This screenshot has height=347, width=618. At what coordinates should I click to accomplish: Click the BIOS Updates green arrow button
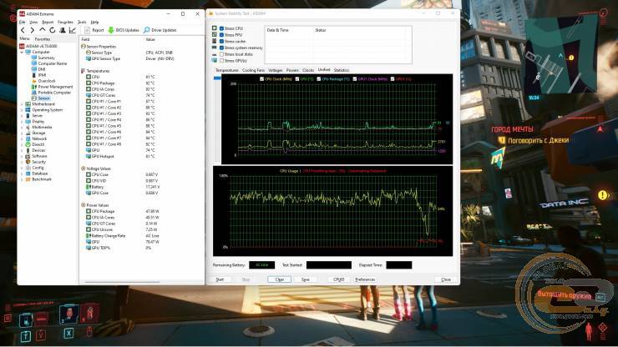coord(124,30)
